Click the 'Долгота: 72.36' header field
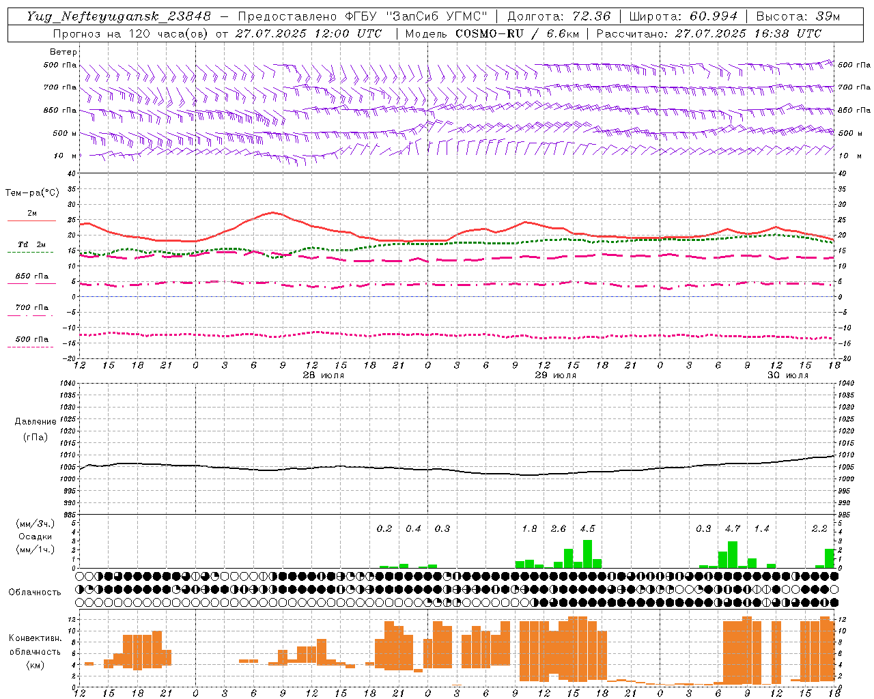The height and width of the screenshot is (699, 874). (x=559, y=16)
